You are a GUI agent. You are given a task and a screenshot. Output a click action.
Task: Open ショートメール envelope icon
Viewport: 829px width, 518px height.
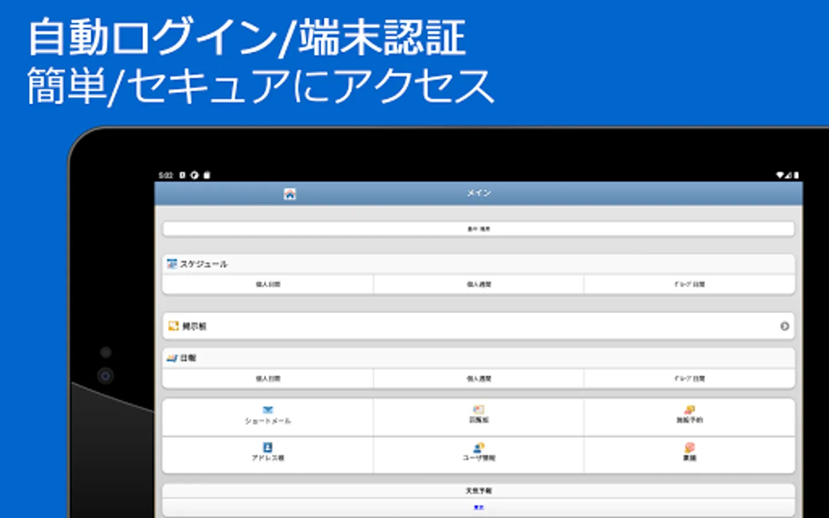point(268,410)
